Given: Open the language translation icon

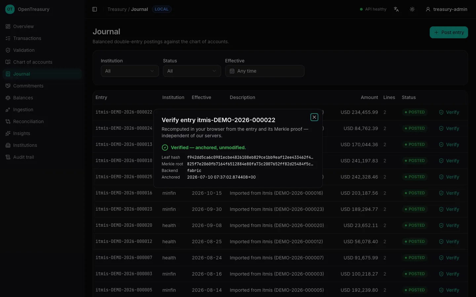Looking at the screenshot, I should click(396, 9).
